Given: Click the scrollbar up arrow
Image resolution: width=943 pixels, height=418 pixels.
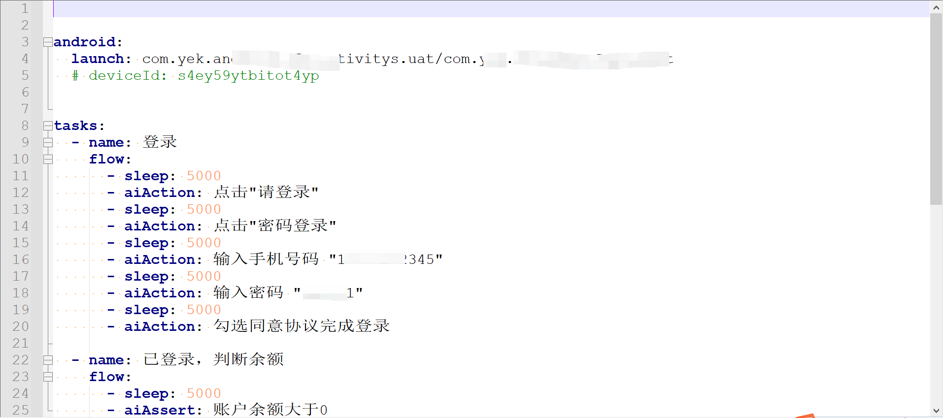Looking at the screenshot, I should tap(936, 7).
